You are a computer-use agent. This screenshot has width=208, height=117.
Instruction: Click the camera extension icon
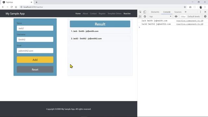(x=190, y=7)
